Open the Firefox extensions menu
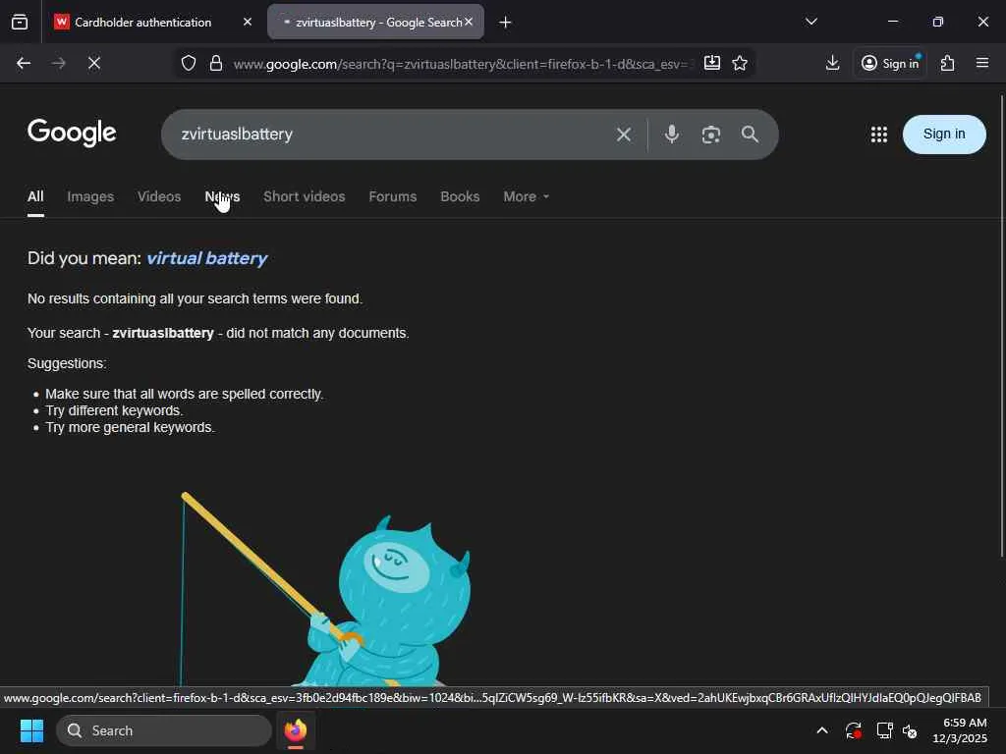The image size is (1006, 754). [948, 63]
